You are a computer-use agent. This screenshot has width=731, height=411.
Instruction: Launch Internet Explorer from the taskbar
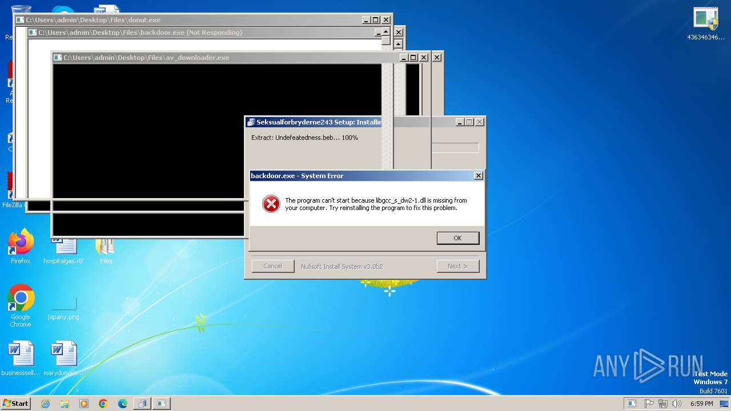(45, 404)
